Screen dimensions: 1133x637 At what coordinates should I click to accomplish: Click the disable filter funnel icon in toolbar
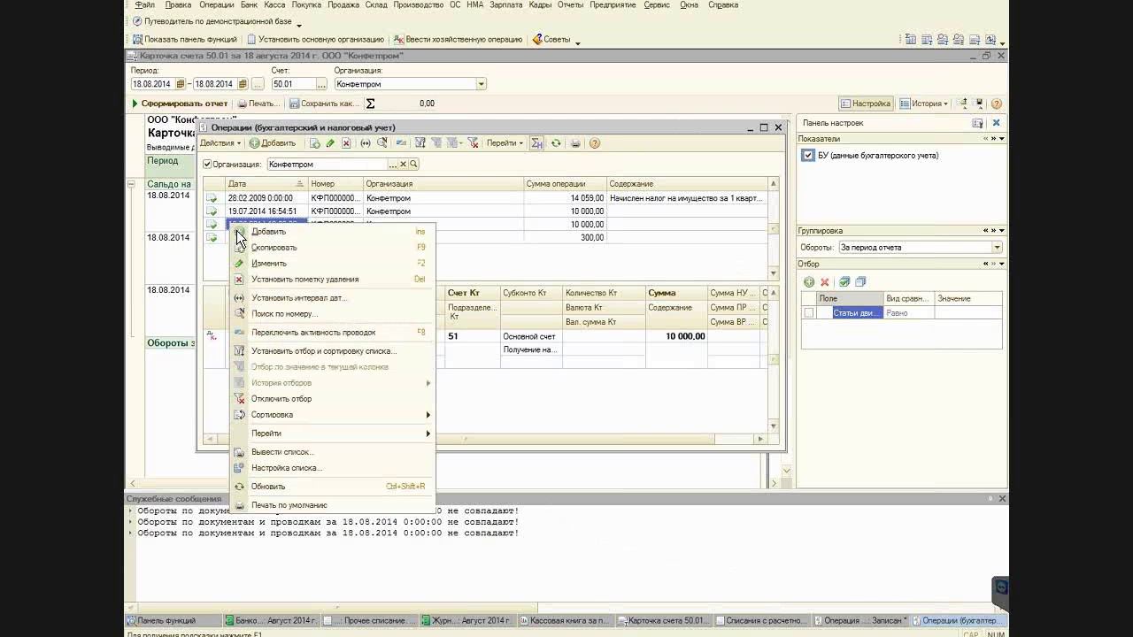tap(473, 143)
